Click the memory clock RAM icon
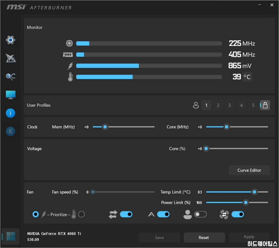The height and width of the screenshot is (248, 279). [68, 54]
